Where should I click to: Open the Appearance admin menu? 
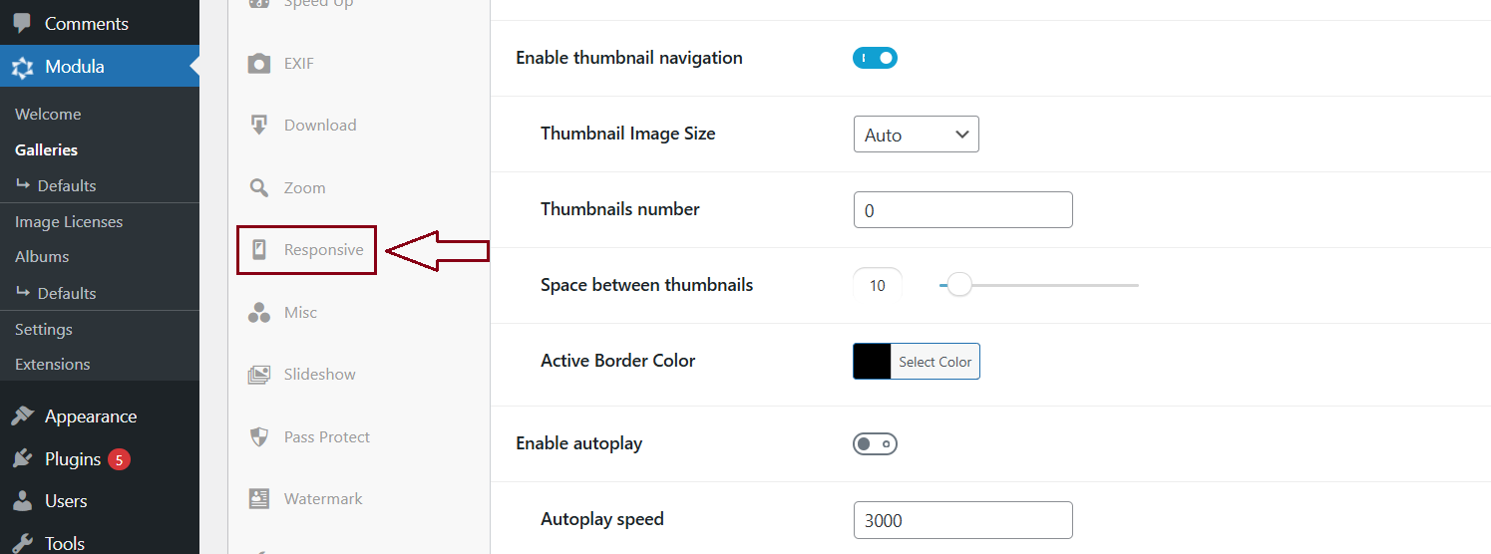click(90, 416)
